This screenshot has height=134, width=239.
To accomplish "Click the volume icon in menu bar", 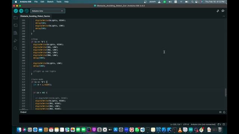I will pyautogui.click(x=170, y=2).
